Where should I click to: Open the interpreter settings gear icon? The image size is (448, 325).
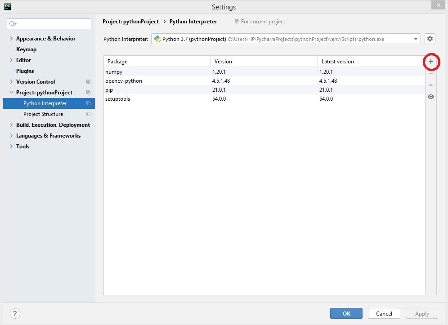click(430, 39)
